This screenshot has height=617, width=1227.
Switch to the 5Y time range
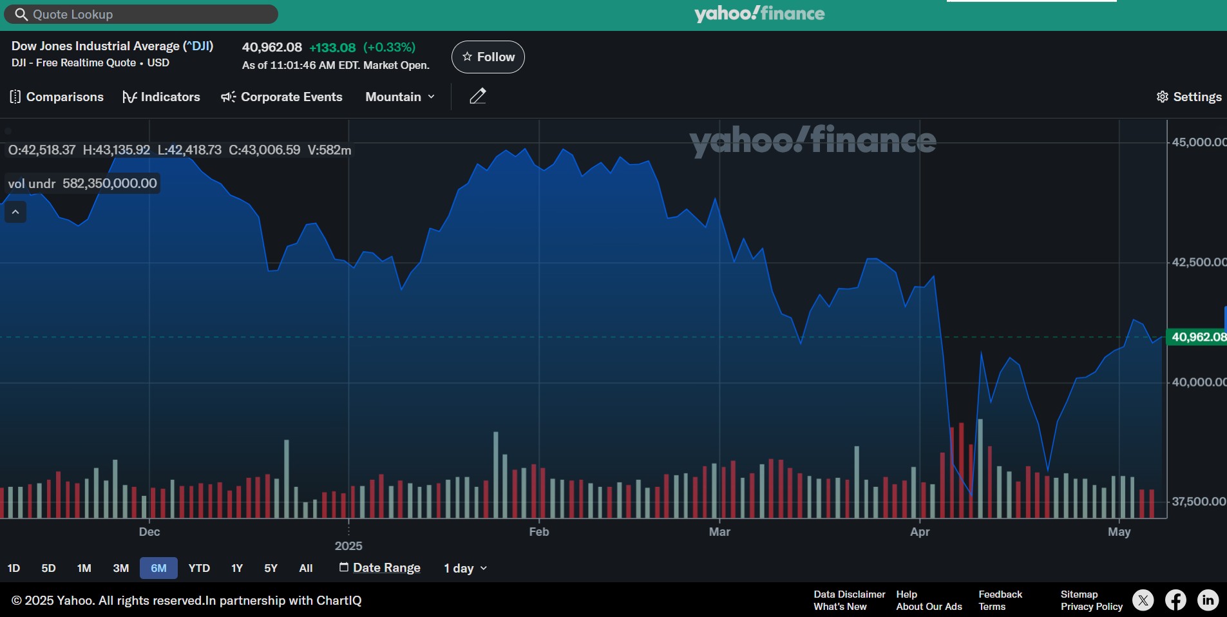tap(271, 568)
